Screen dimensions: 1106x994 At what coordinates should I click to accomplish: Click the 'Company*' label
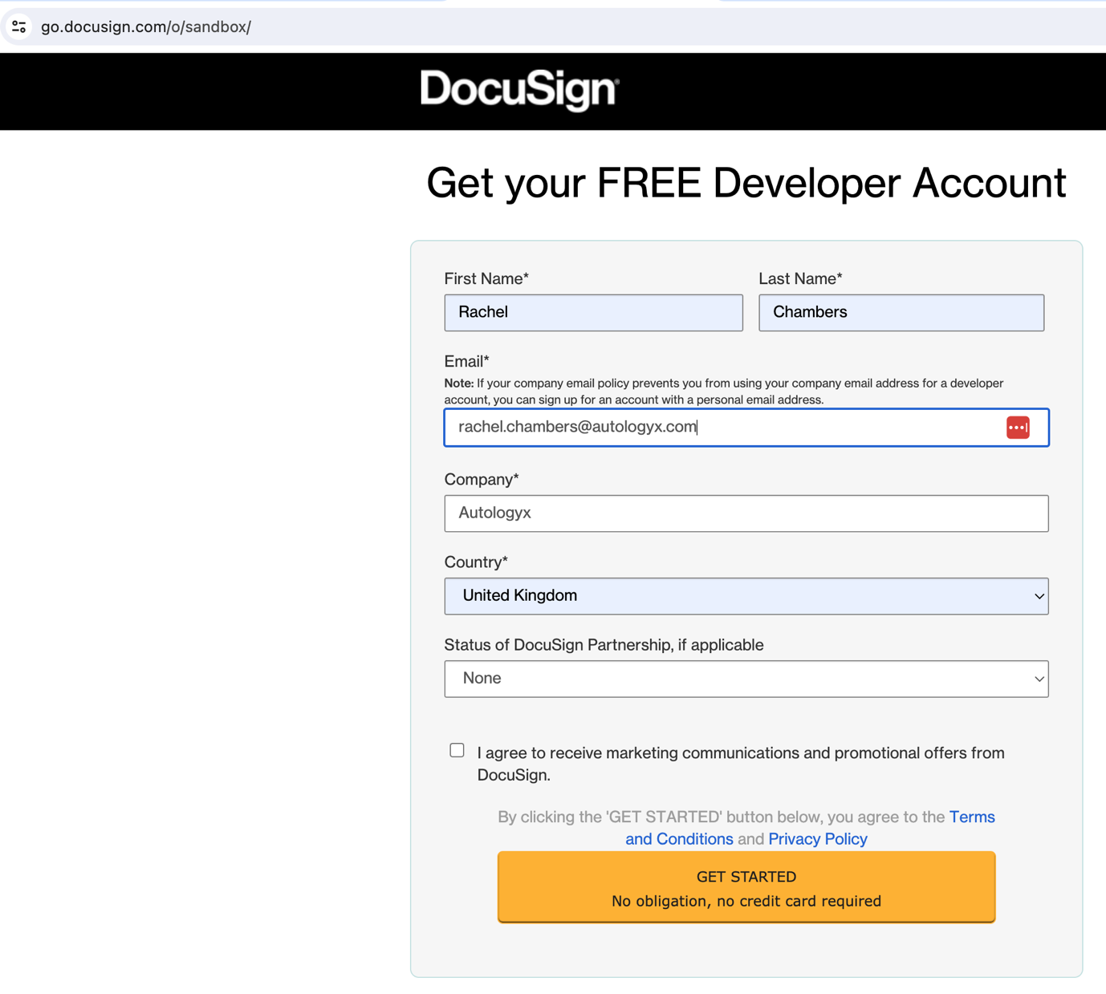pos(482,480)
